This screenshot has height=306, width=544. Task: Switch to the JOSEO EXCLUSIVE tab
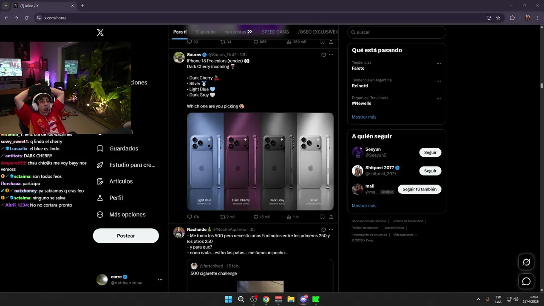pyautogui.click(x=318, y=32)
